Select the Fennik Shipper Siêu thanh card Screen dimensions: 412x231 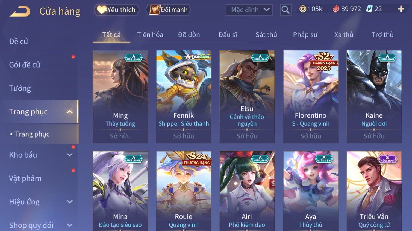pyautogui.click(x=184, y=97)
